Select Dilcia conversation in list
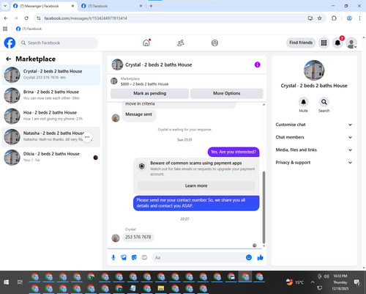 51,158
